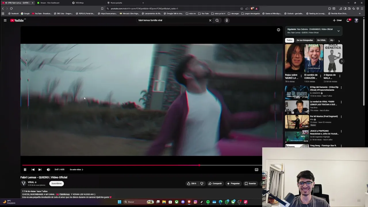The image size is (368, 207).
Task: Open the account avatar menu
Action: (356, 20)
